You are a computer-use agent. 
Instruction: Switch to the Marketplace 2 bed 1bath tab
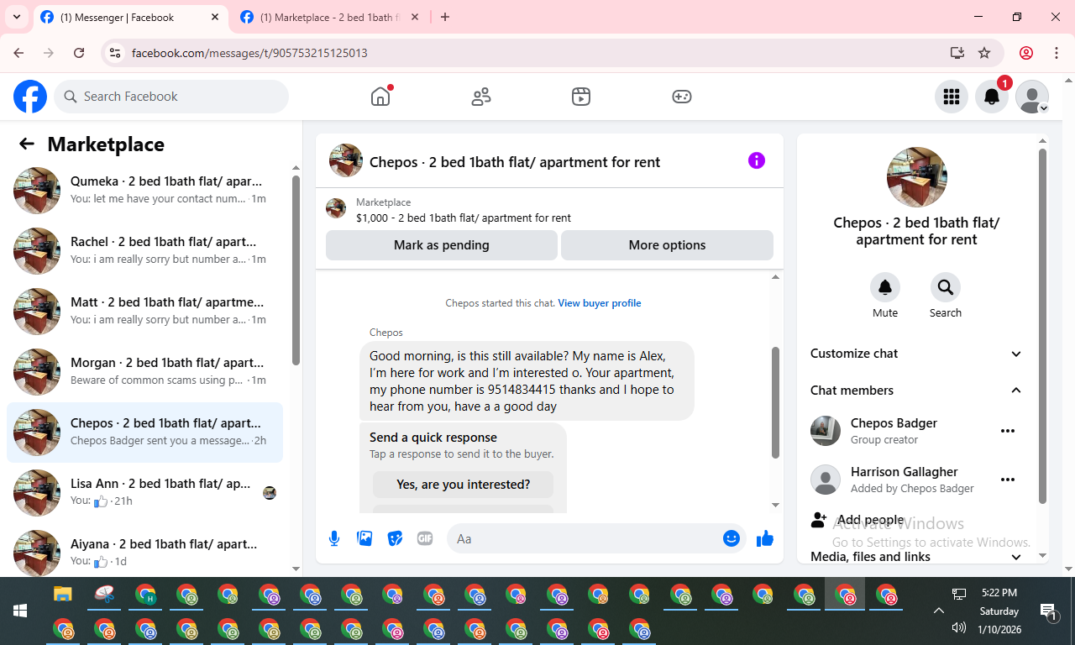[328, 17]
